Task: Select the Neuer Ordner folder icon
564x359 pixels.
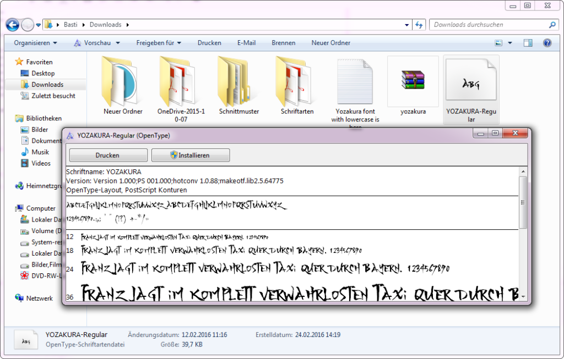Action: 123,81
